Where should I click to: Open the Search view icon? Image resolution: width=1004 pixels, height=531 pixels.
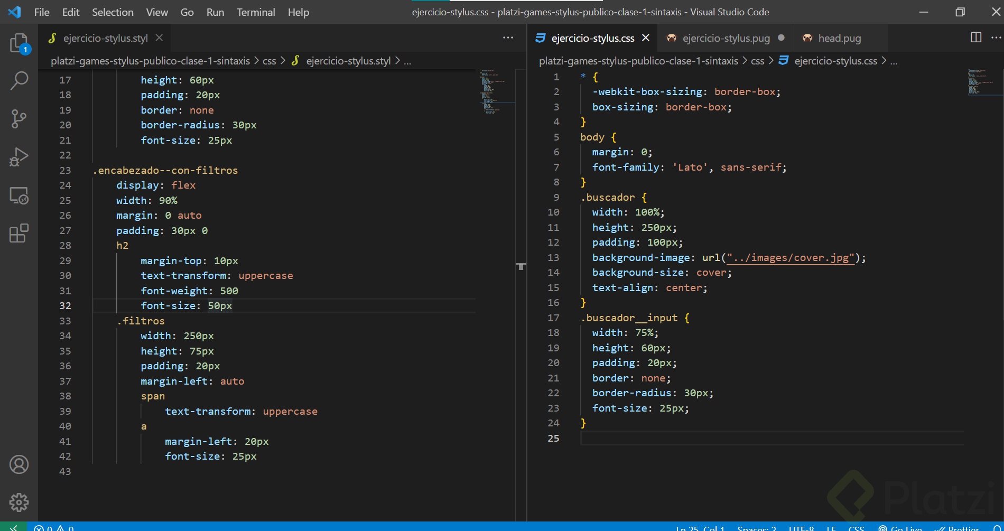coord(19,81)
